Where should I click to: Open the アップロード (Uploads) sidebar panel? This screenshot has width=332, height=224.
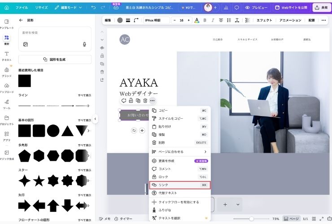tap(7, 87)
